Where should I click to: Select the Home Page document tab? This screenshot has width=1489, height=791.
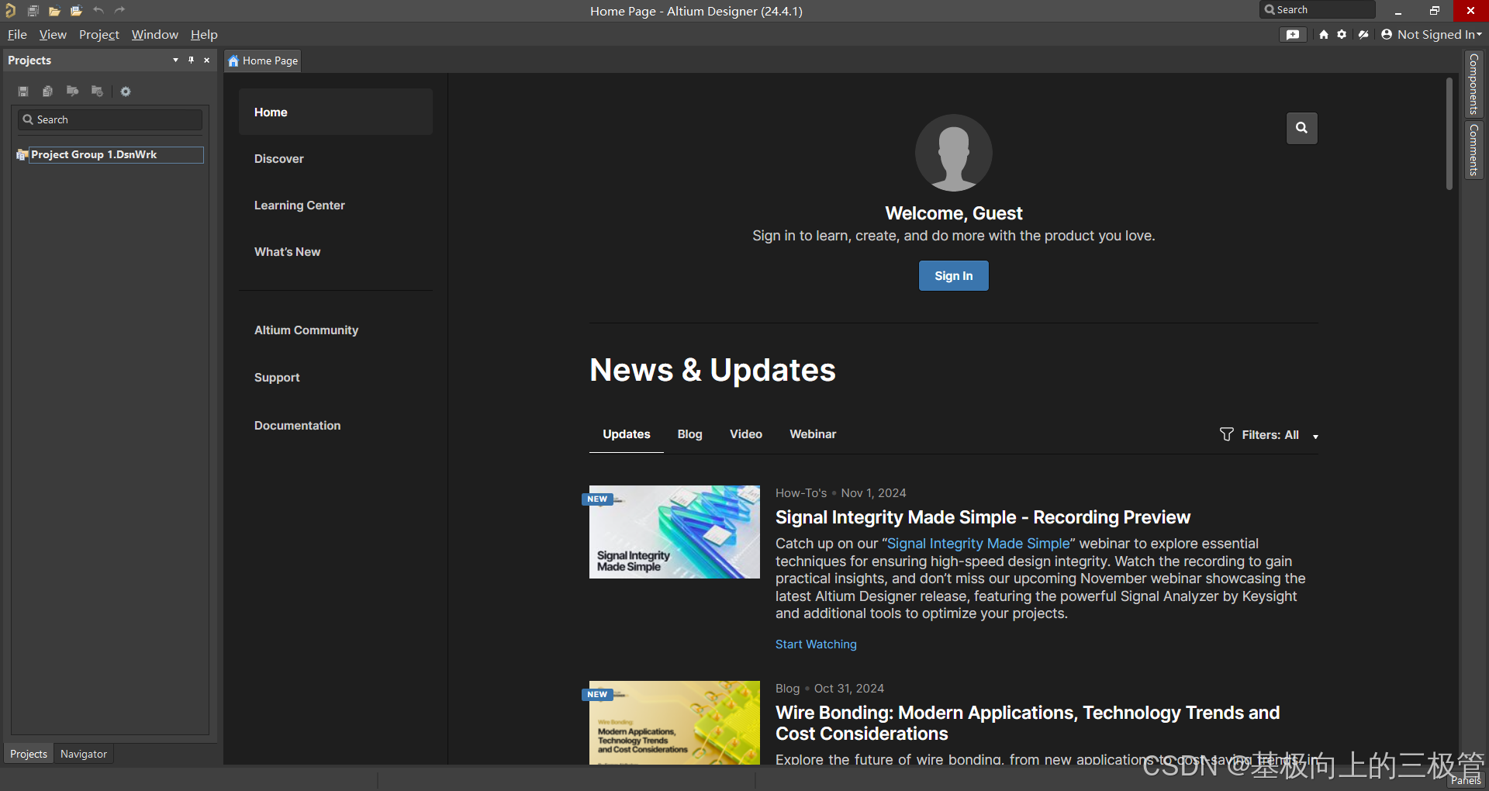point(263,60)
